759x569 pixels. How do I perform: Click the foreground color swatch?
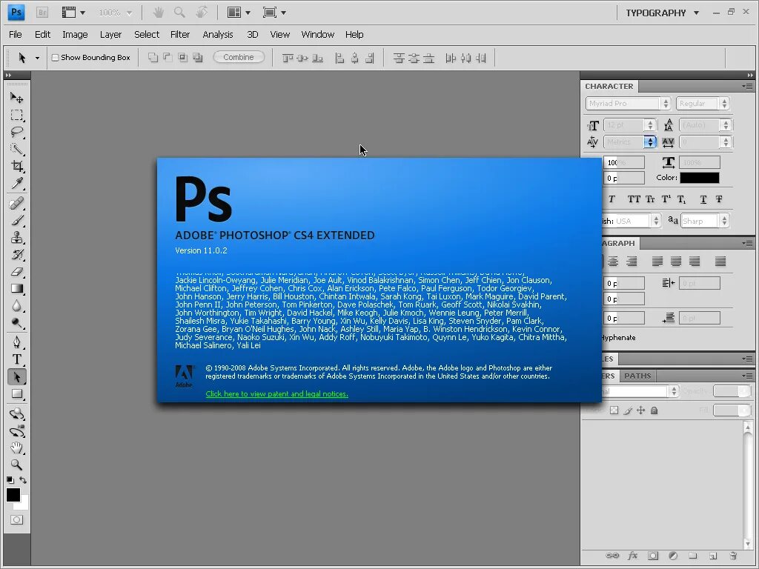pos(13,495)
